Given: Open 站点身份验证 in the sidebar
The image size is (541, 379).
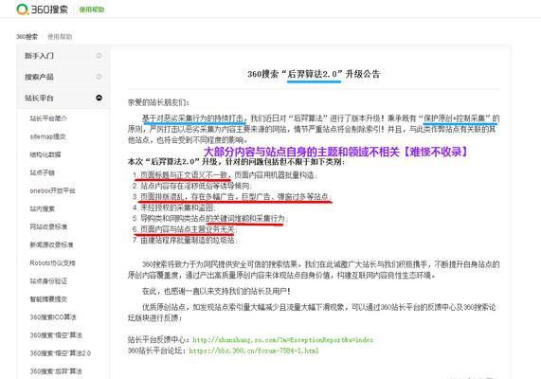Looking at the screenshot, I should [x=48, y=281].
